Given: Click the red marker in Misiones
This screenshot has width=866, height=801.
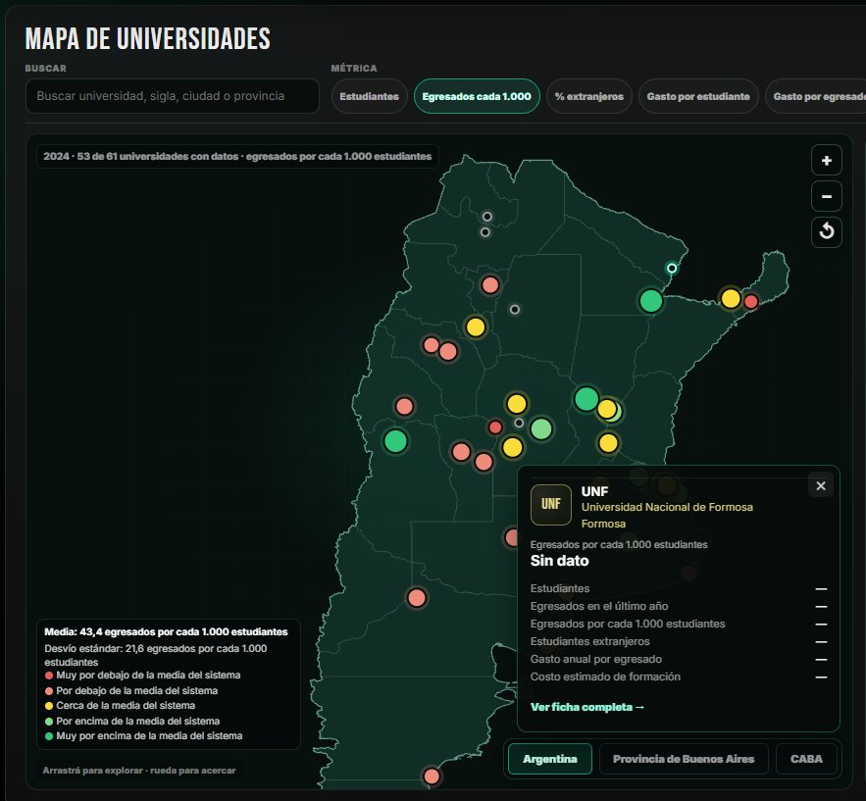Looking at the screenshot, I should 750,301.
